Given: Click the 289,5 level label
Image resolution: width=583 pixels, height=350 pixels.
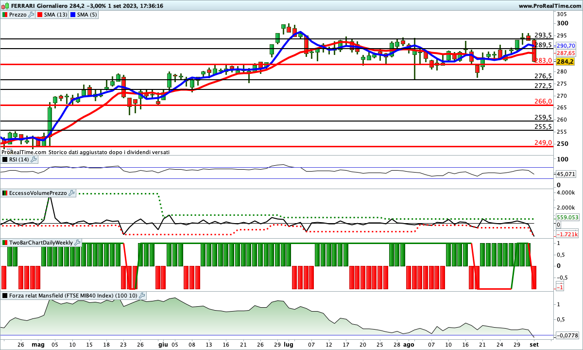Looking at the screenshot, I should coord(543,45).
